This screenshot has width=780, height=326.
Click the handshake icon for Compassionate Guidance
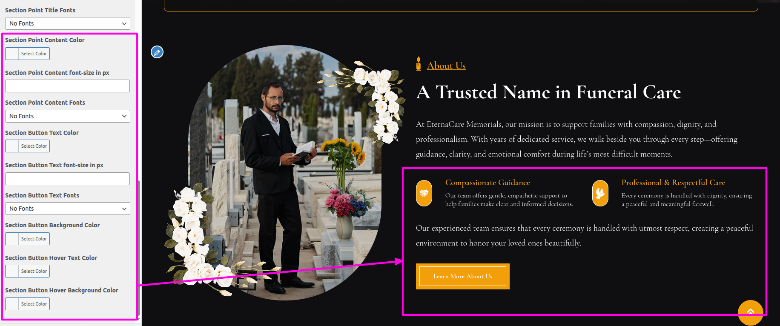point(424,193)
